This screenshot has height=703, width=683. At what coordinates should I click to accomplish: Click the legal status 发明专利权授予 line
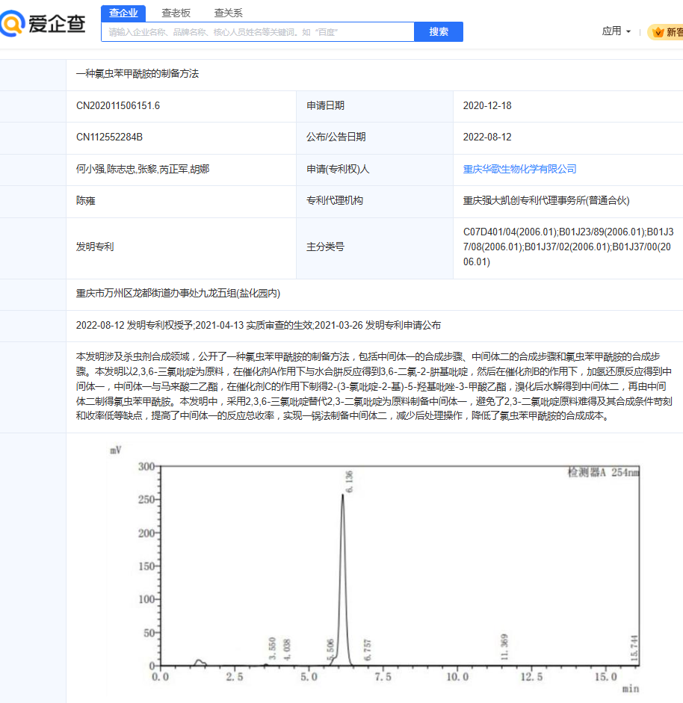(259, 326)
